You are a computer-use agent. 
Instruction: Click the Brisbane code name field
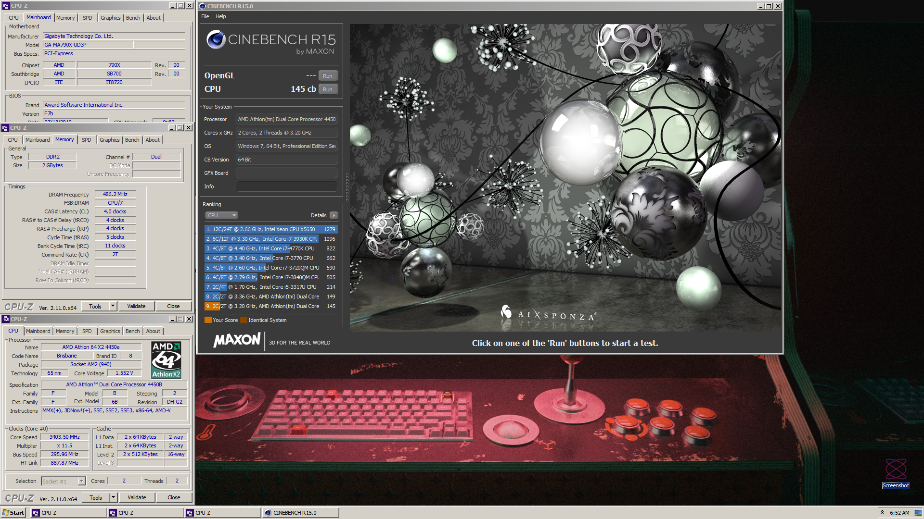(x=66, y=356)
